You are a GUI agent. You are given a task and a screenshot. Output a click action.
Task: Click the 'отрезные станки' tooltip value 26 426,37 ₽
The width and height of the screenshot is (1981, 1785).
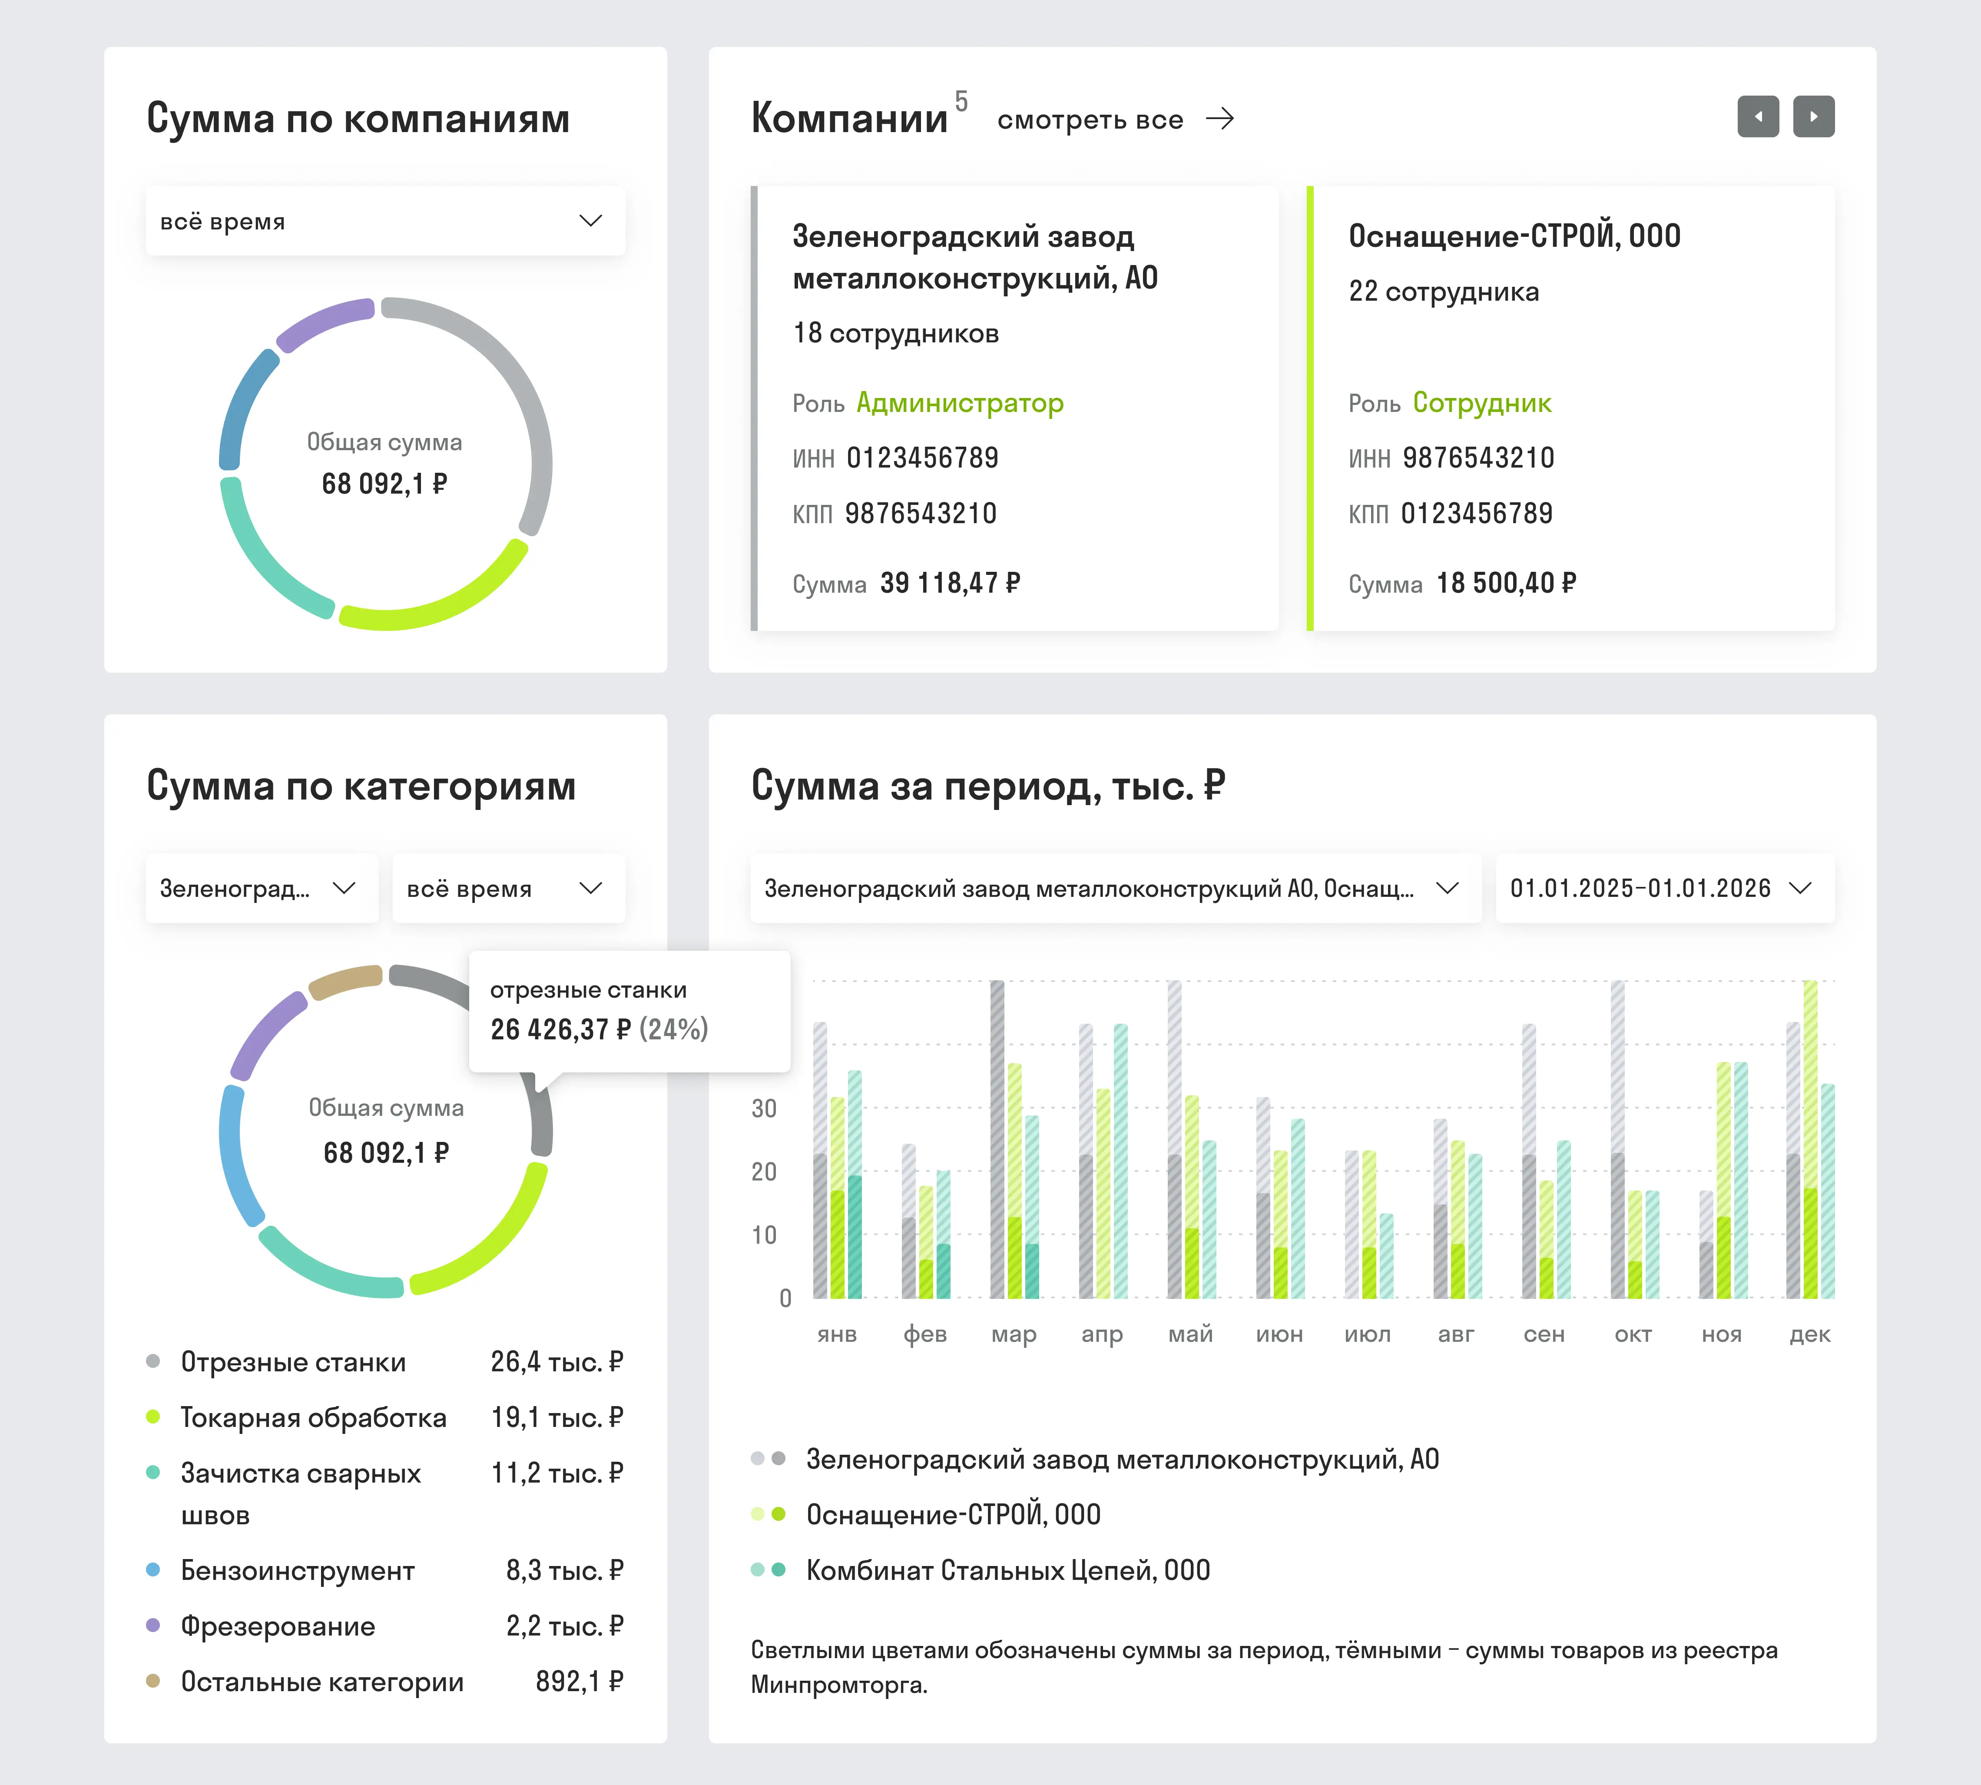[561, 1029]
